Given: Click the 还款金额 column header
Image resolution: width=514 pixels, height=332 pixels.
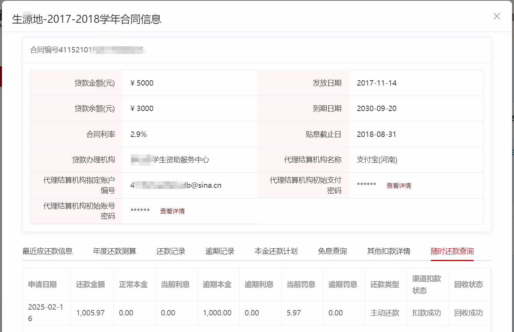Looking at the screenshot, I should pos(90,285).
